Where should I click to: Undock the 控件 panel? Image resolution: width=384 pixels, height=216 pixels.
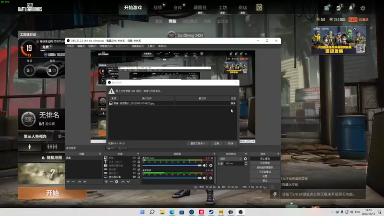tap(278, 154)
